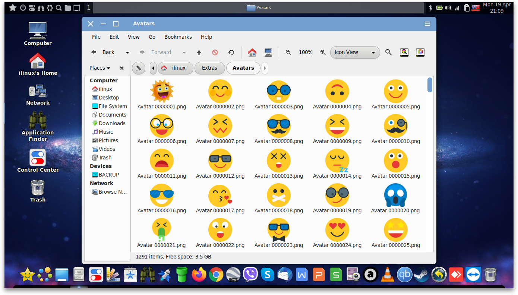Go to Extras in path bar
Image resolution: width=518 pixels, height=295 pixels.
[x=210, y=68]
